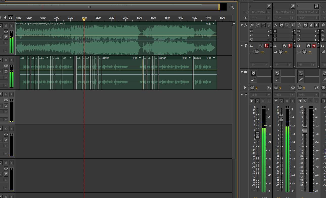Toggle top effect slot power on first channel
This screenshot has height=198, width=326.
[251, 31]
